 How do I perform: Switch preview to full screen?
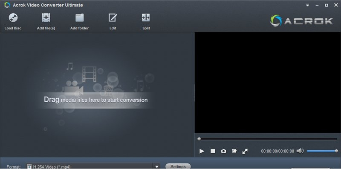point(245,151)
